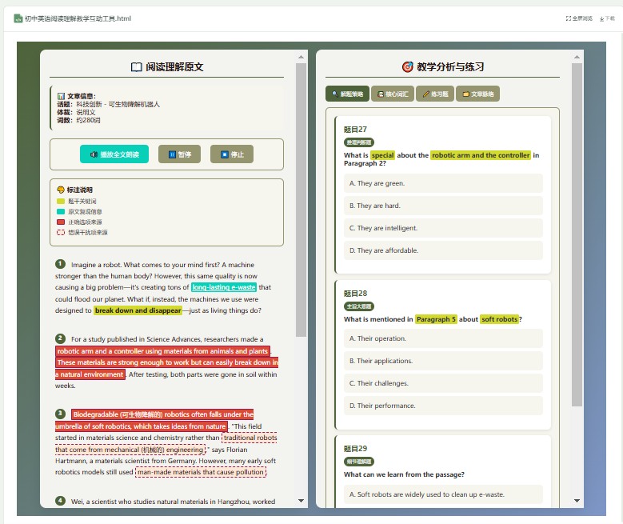Click the 播放全文朗读 play button
Image resolution: width=623 pixels, height=524 pixels.
(114, 154)
